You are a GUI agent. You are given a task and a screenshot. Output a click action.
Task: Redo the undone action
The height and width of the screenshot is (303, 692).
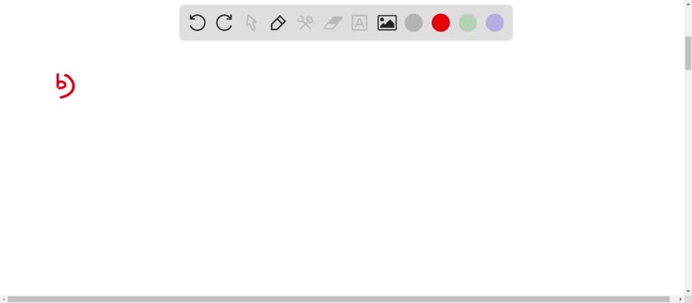[224, 22]
